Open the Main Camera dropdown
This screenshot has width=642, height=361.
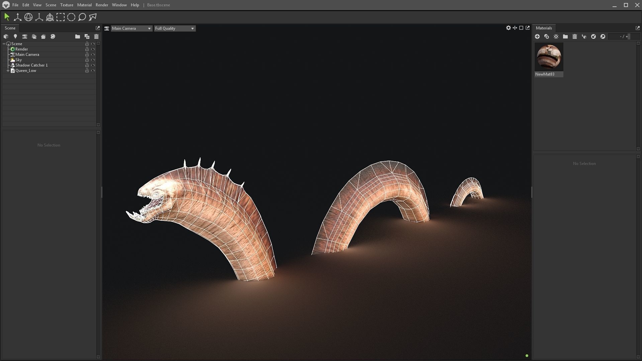(x=131, y=28)
